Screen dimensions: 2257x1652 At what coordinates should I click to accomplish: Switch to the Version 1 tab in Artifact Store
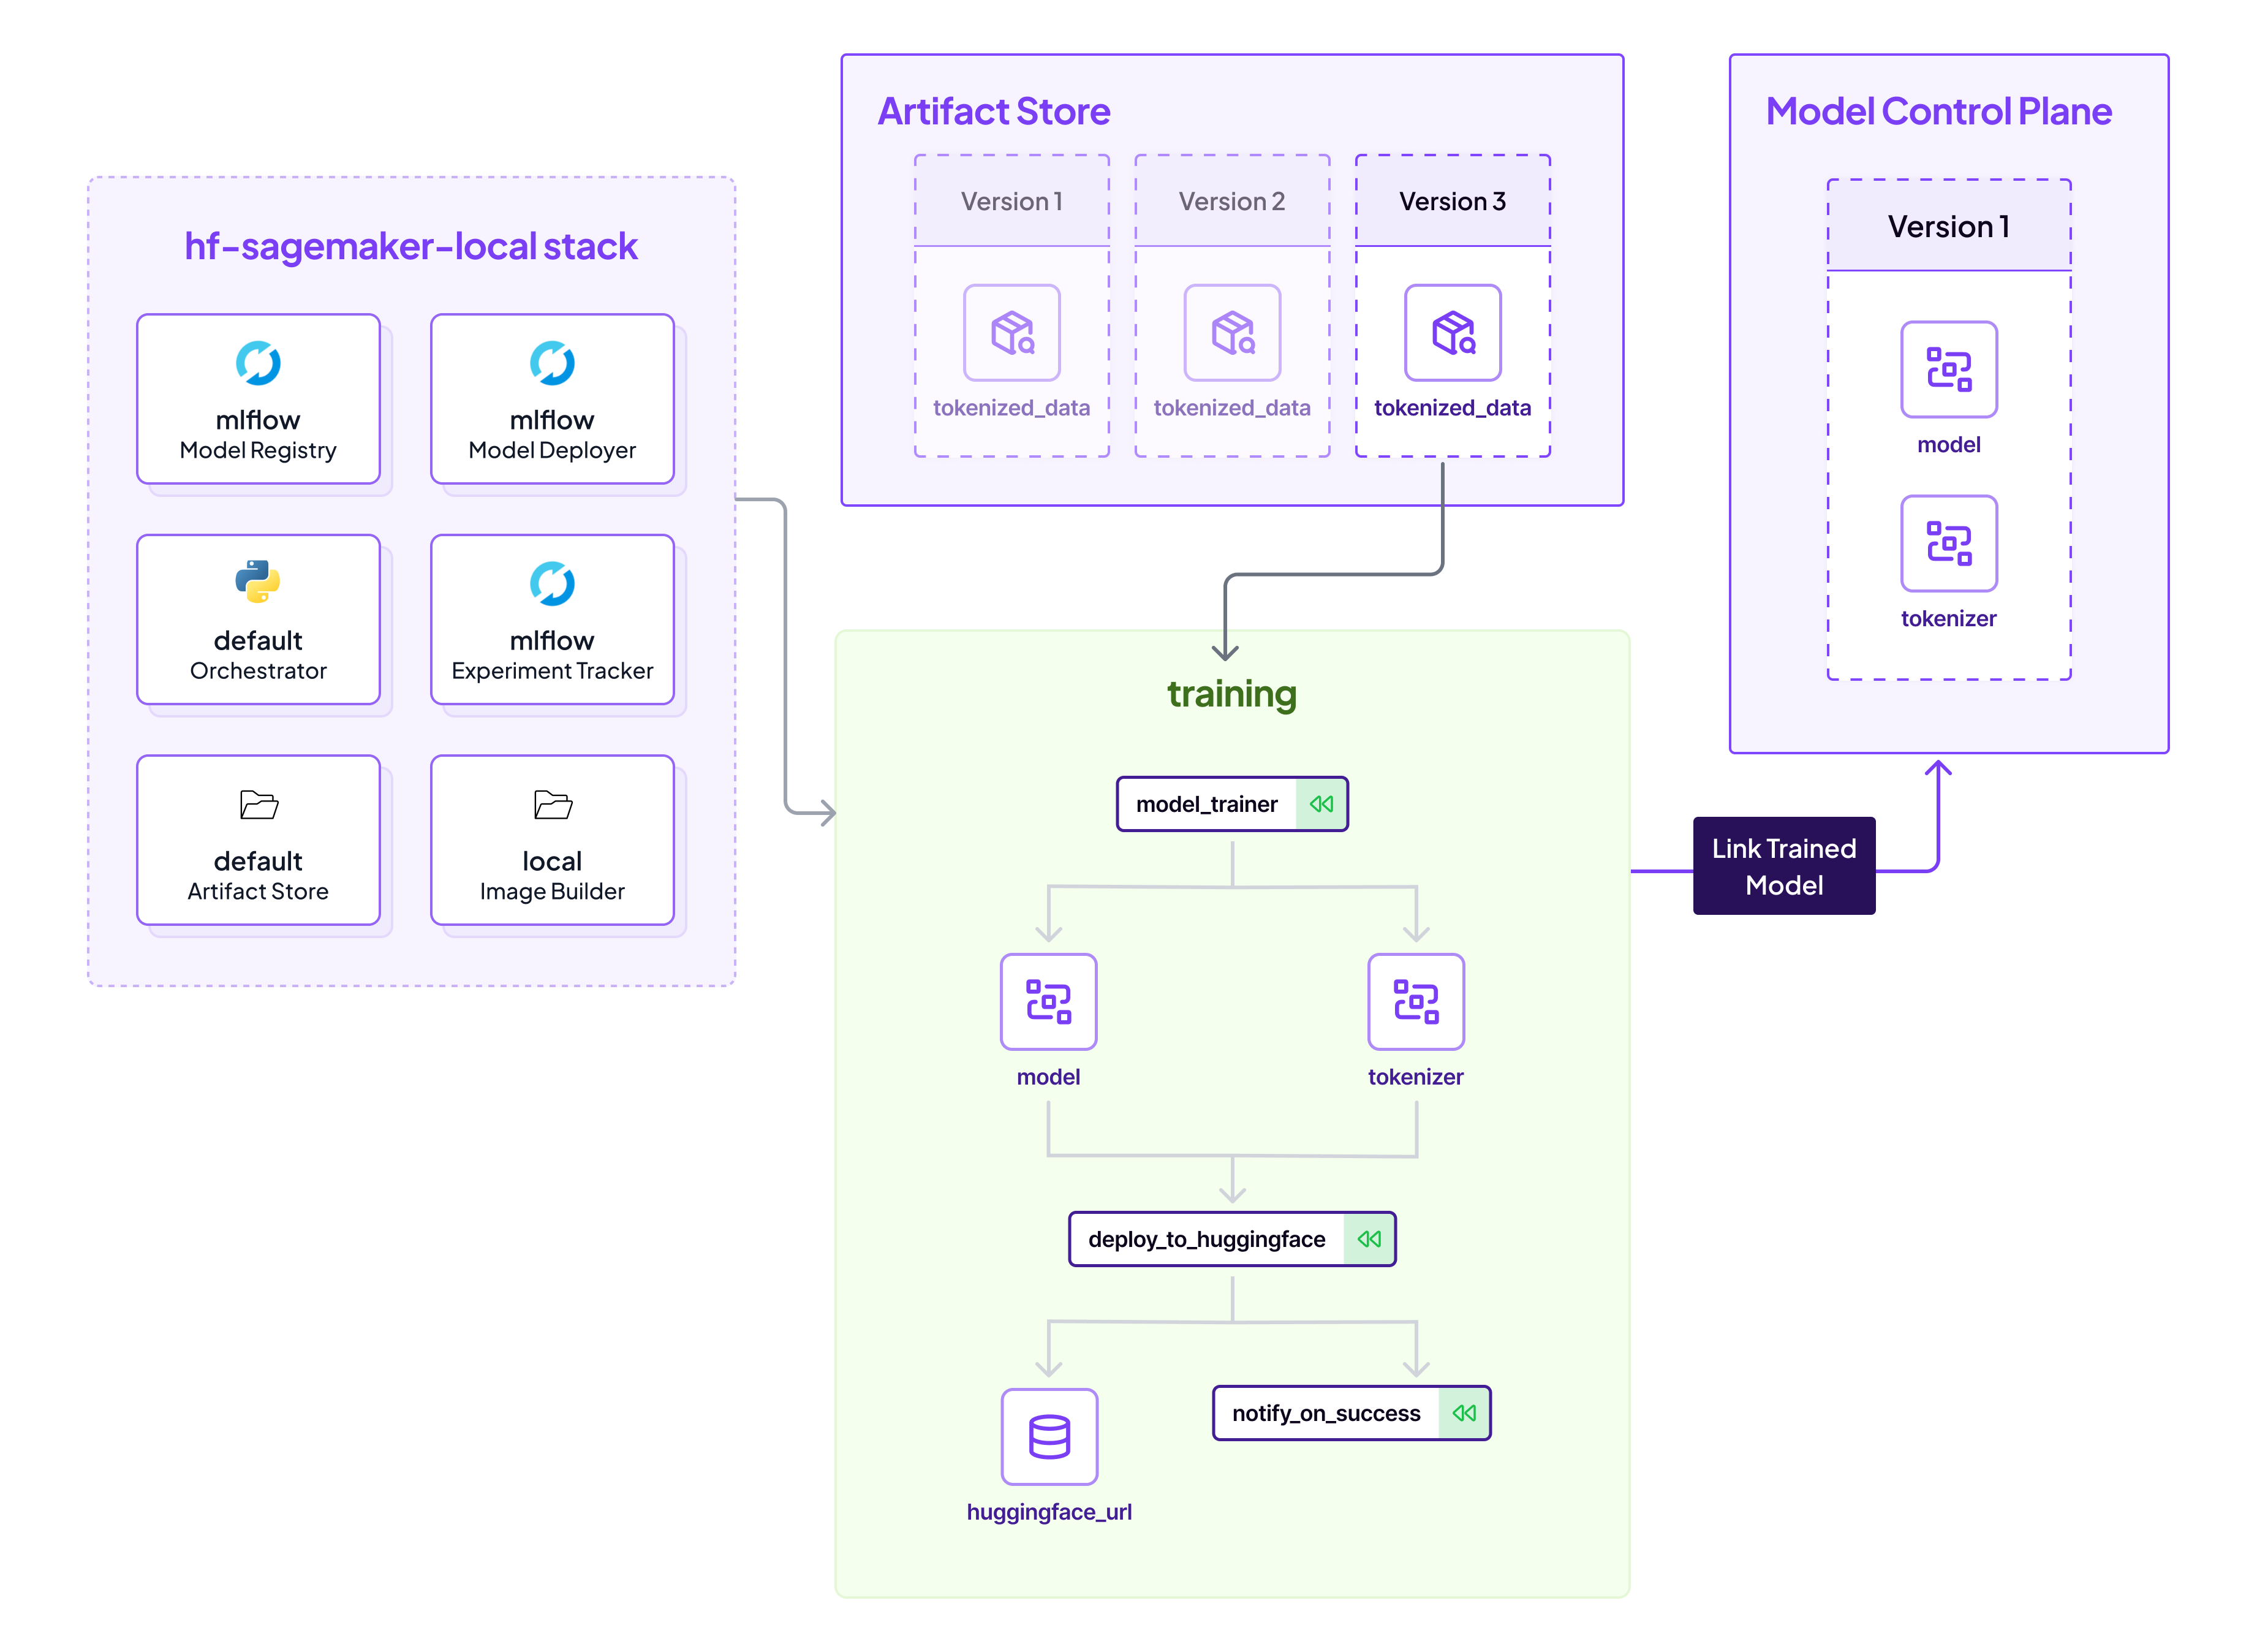point(1011,201)
